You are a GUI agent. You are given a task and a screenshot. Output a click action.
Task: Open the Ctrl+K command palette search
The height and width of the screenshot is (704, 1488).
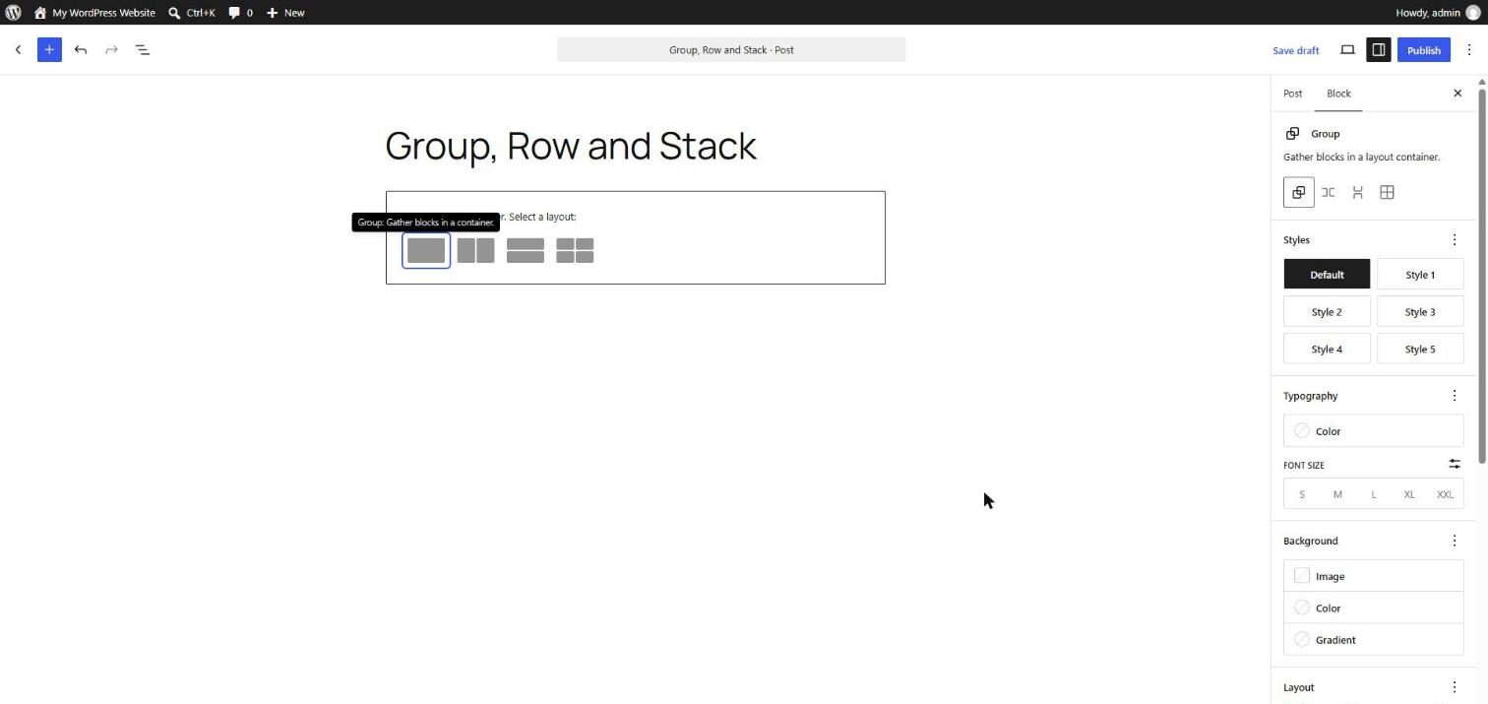pyautogui.click(x=191, y=13)
